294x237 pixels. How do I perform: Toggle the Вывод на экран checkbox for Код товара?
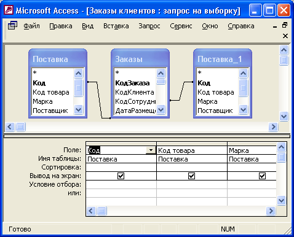tap(191, 176)
